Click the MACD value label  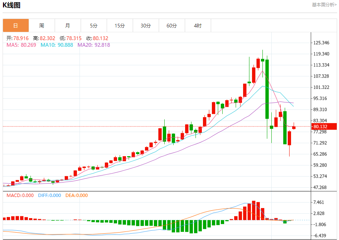(x=20, y=195)
